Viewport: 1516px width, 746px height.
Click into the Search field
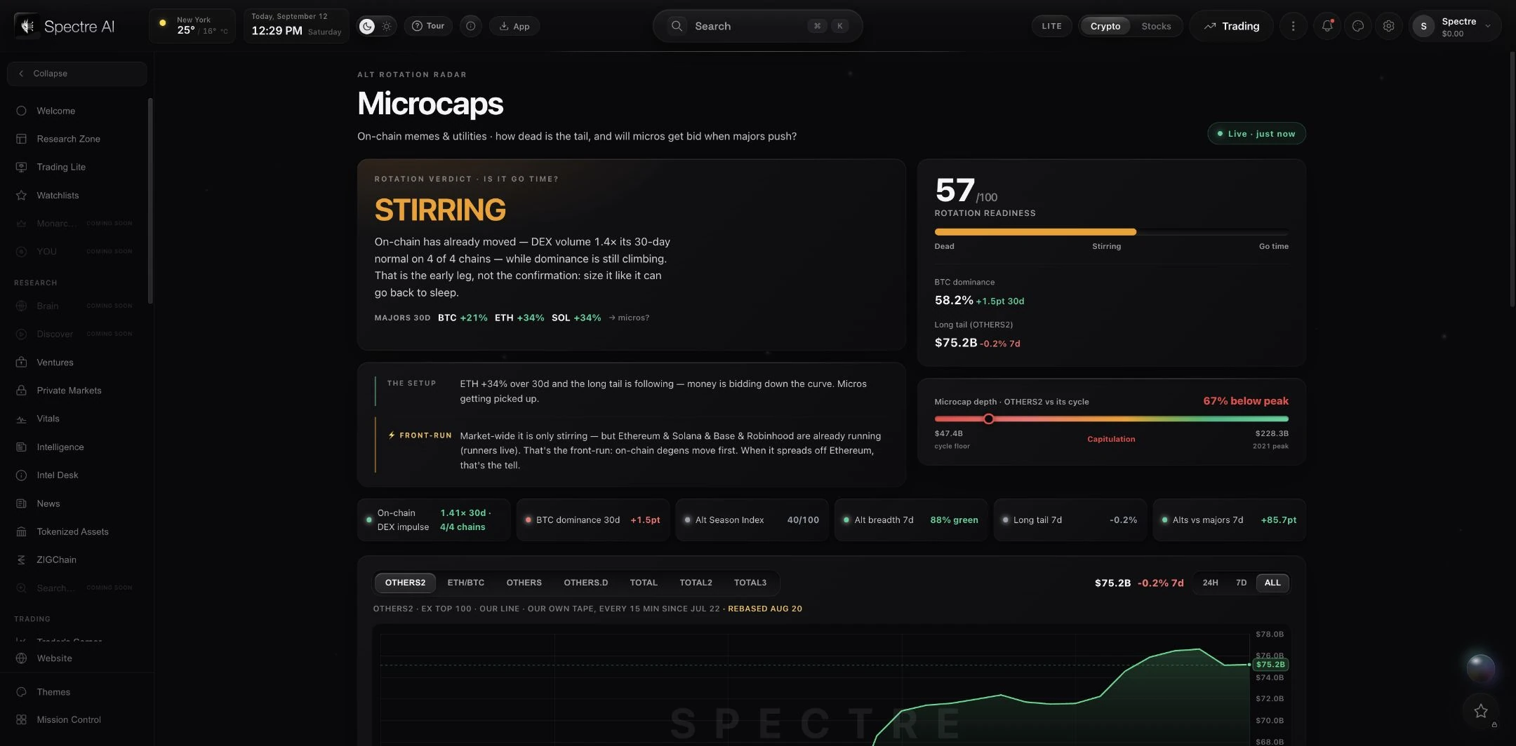click(x=757, y=26)
